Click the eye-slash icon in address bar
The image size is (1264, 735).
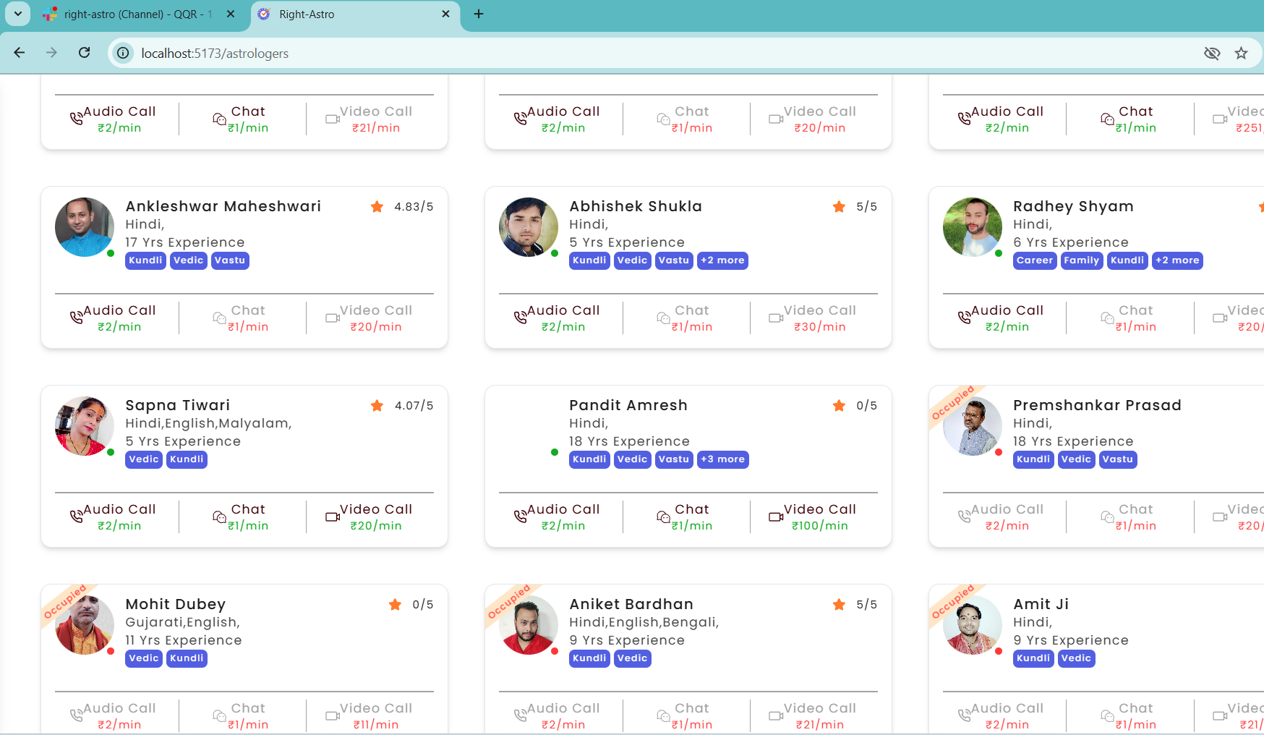(x=1212, y=53)
